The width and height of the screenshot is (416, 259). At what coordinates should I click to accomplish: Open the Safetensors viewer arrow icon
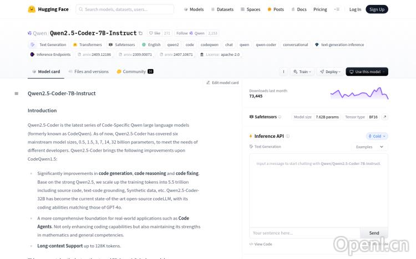click(385, 117)
